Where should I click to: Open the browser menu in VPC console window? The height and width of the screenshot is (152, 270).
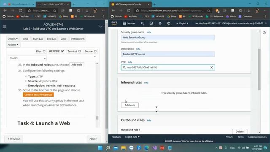265,11
